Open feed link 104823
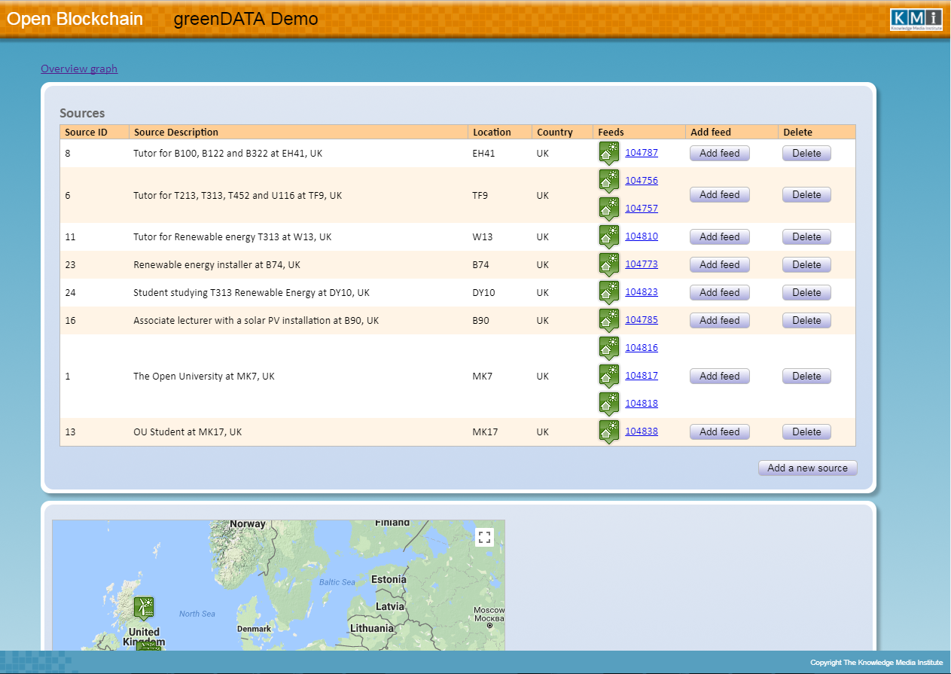Viewport: 951px width, 674px height. [x=642, y=292]
